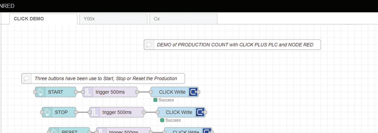
Task: Click output port of STOP row trigger node
Action: 144,112
